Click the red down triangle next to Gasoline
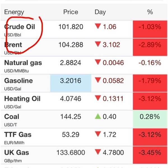Image resolution: width=168 pixels, height=168 pixels. point(98,81)
